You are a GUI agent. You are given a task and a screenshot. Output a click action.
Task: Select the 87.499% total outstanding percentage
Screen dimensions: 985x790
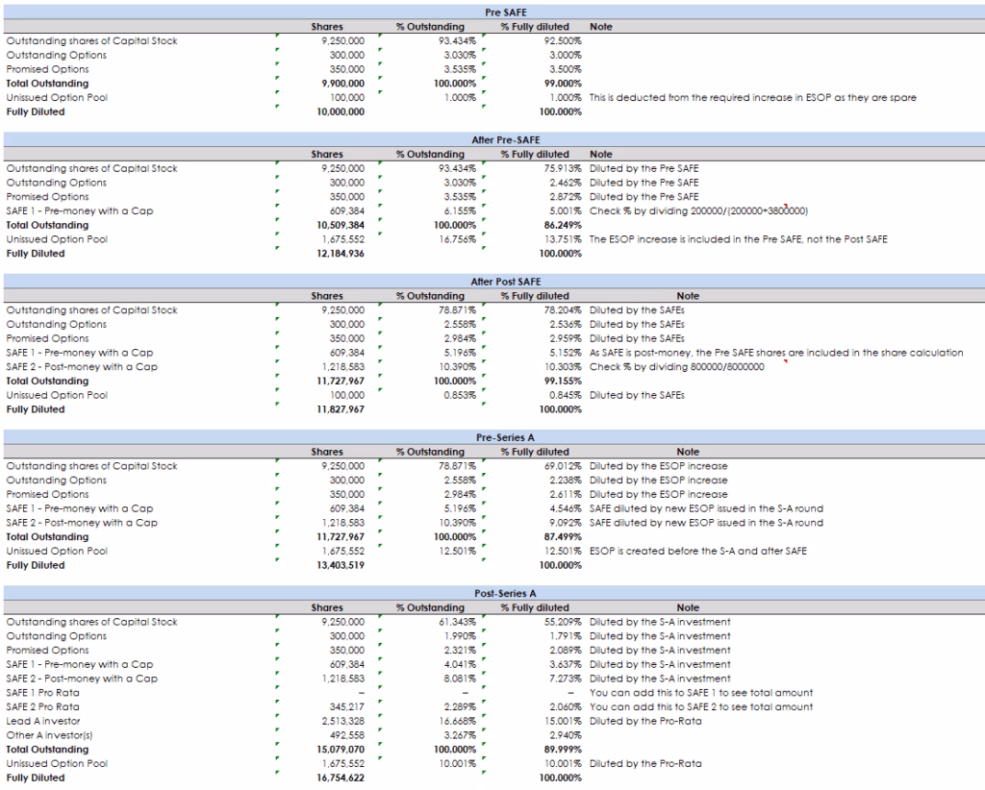pos(562,536)
